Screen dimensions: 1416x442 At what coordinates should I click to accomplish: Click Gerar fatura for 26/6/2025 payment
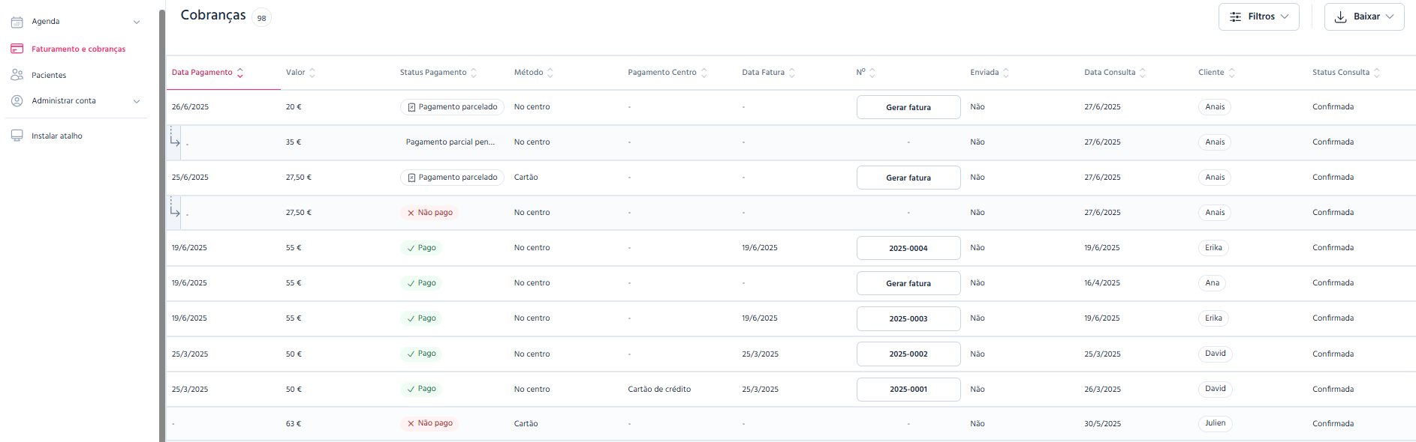908,107
